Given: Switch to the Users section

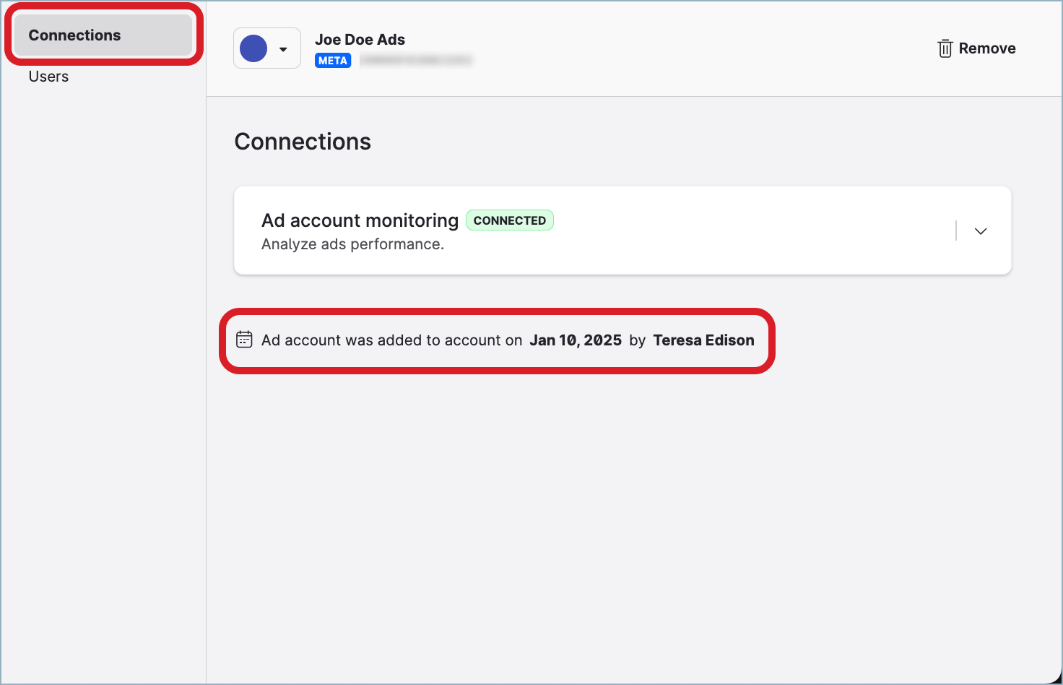Looking at the screenshot, I should point(48,76).
